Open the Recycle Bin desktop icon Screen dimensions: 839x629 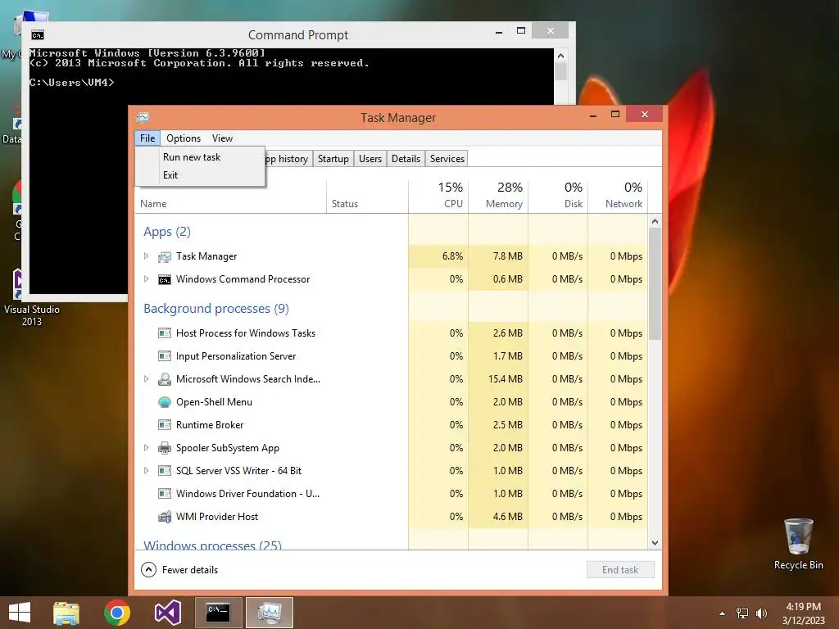click(x=798, y=544)
